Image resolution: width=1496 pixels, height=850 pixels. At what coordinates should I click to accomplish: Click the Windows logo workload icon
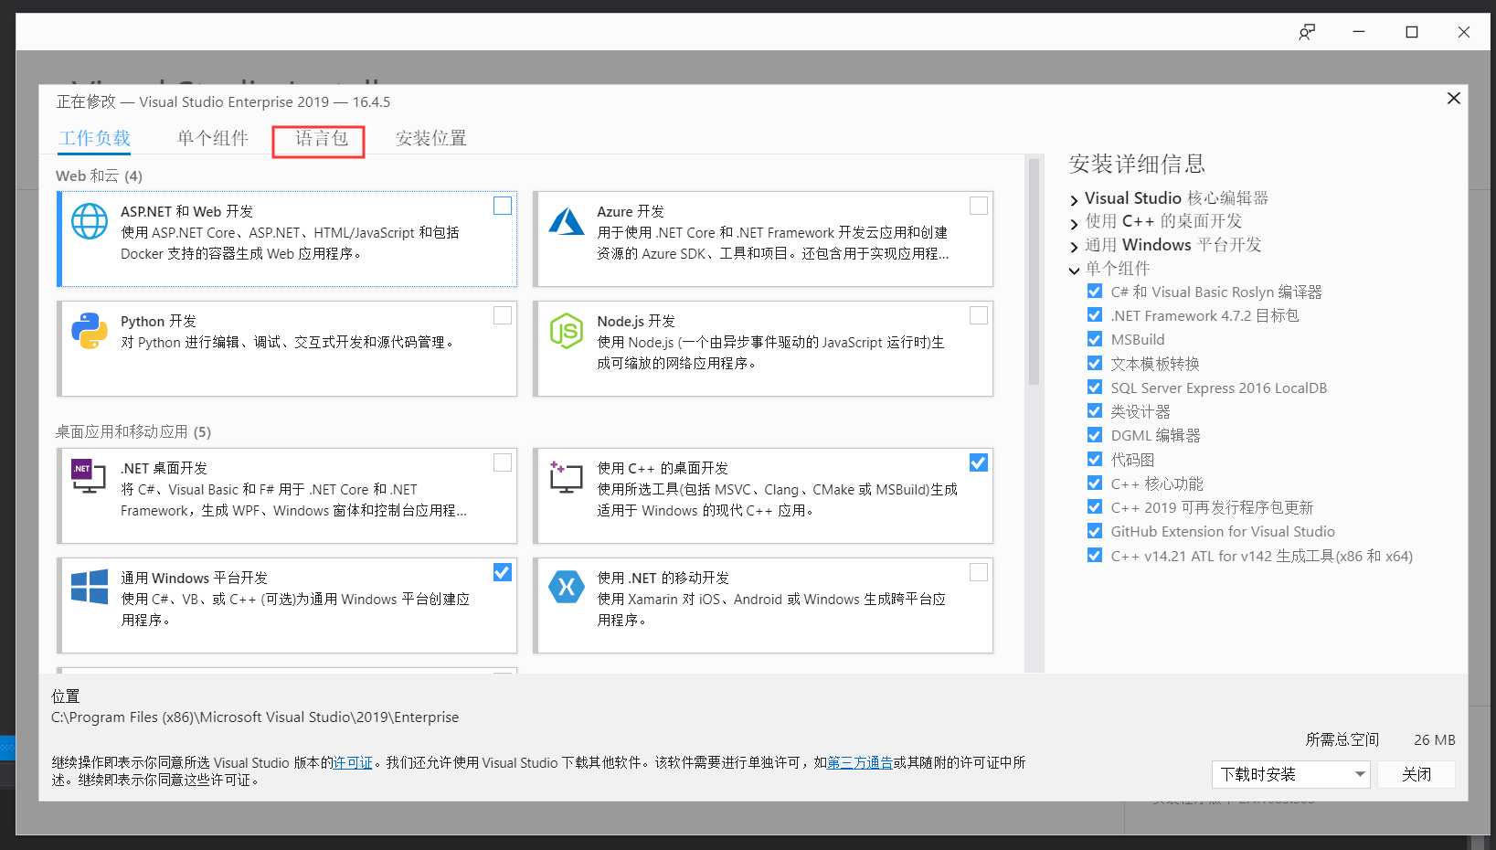click(x=90, y=587)
